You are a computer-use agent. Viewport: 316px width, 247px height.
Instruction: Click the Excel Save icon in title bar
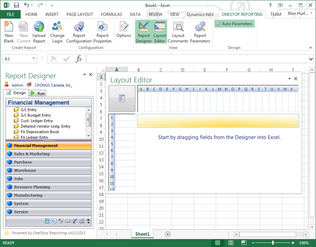[16, 5]
